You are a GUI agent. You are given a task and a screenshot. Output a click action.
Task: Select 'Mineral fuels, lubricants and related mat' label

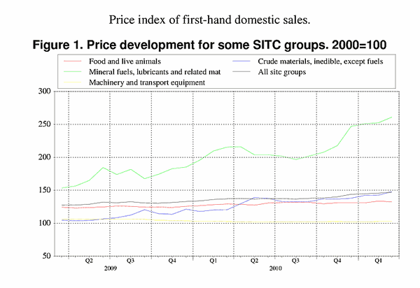click(155, 72)
